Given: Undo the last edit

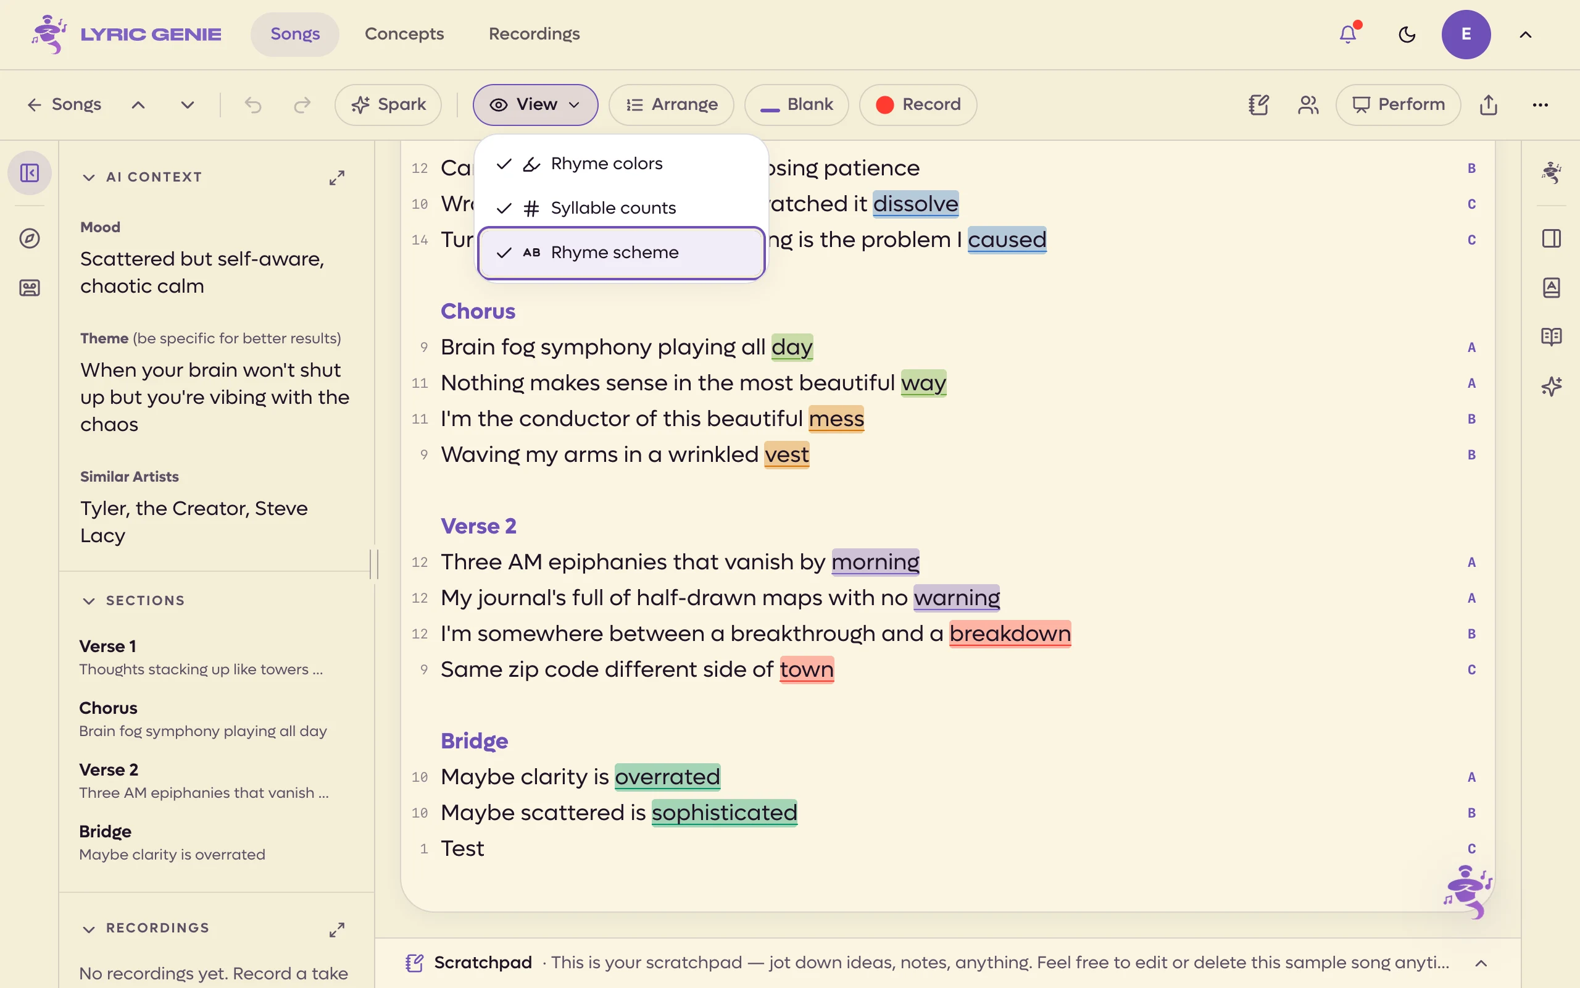Looking at the screenshot, I should 252,104.
